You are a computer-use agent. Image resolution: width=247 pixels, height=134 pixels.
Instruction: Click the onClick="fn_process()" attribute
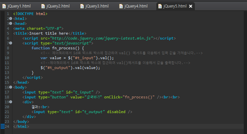tap(129, 97)
